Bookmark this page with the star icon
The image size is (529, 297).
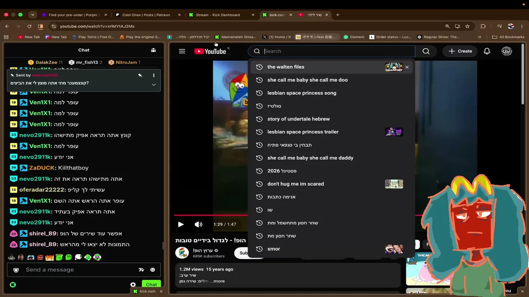click(467, 26)
